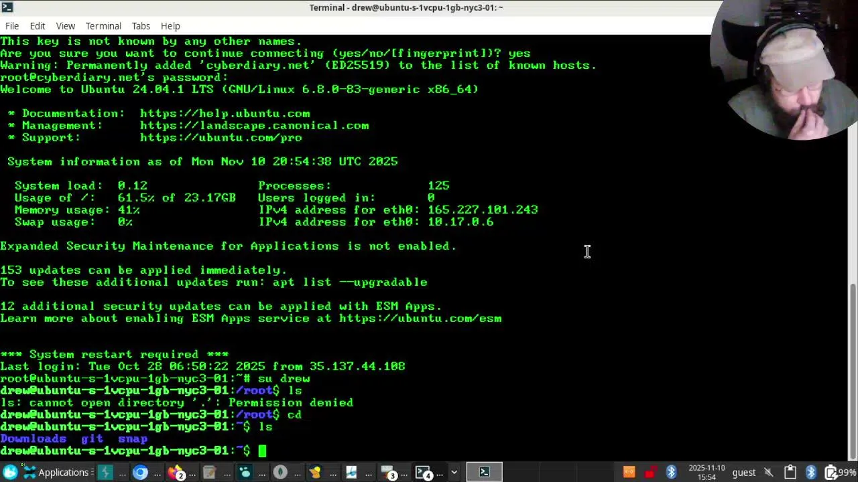Expand the panel overflow down-arrow
Screen dimensions: 858x482
tap(454, 472)
